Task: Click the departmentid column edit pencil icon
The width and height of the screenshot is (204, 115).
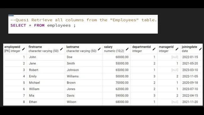Action: pyautogui.click(x=154, y=49)
